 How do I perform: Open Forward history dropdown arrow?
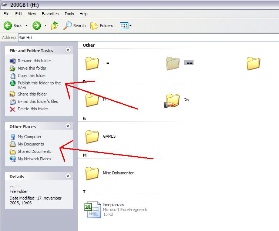pyautogui.click(x=45, y=26)
